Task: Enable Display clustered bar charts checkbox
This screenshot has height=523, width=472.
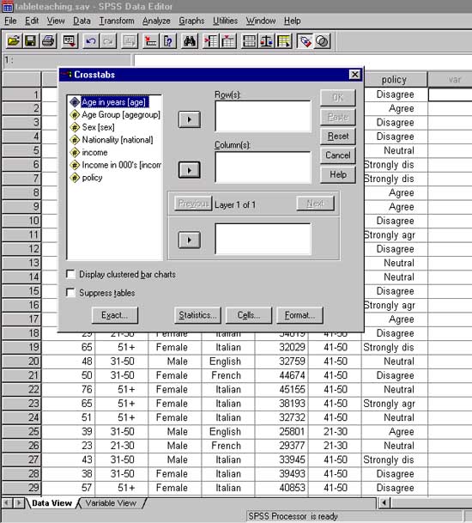Action: (70, 274)
